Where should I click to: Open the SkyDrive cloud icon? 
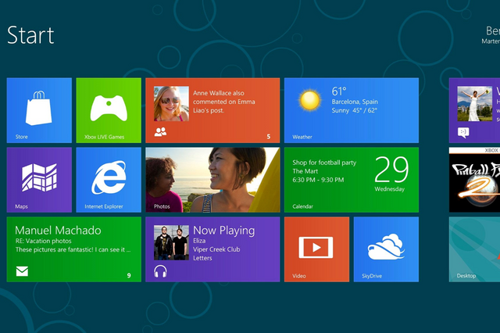(x=386, y=246)
